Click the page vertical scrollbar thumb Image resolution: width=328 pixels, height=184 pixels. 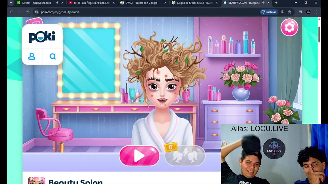tap(319, 34)
